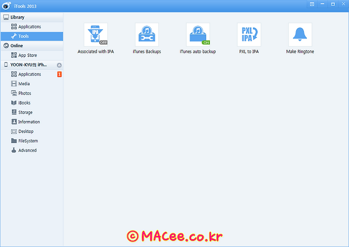Open the Make Ringtone bell icon
The width and height of the screenshot is (349, 247).
pyautogui.click(x=300, y=34)
